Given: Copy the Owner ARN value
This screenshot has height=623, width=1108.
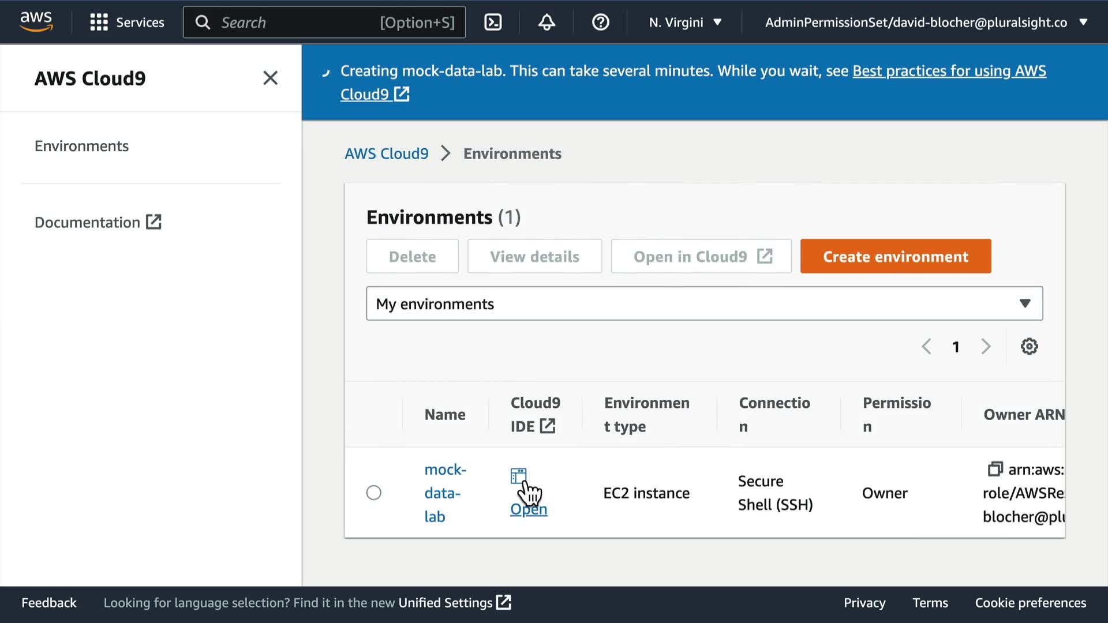Looking at the screenshot, I should [x=995, y=469].
